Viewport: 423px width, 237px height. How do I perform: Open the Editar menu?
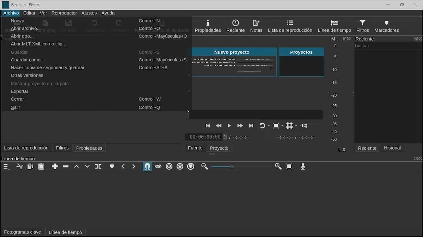point(29,13)
